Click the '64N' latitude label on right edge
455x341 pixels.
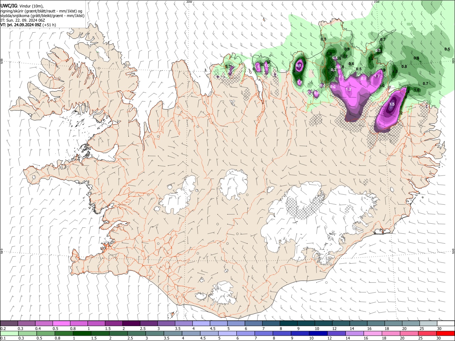pyautogui.click(x=453, y=251)
